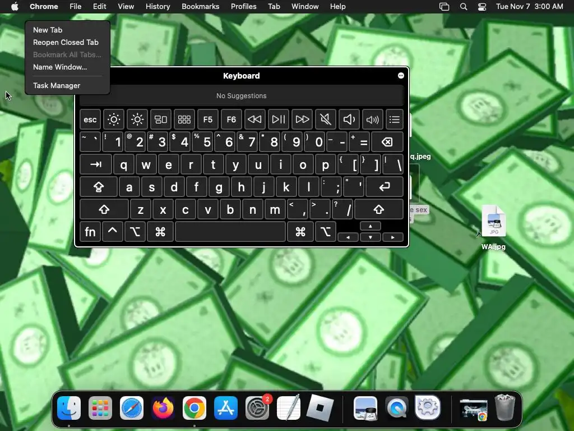Image resolution: width=574 pixels, height=431 pixels.
Task: Toggle the right option key
Action: click(326, 232)
